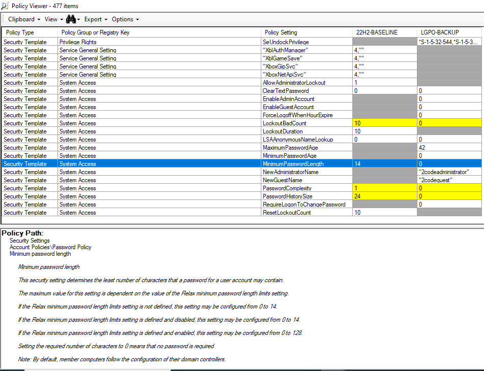484x371 pixels.
Task: Click the binoculars Find icon
Action: [x=70, y=19]
